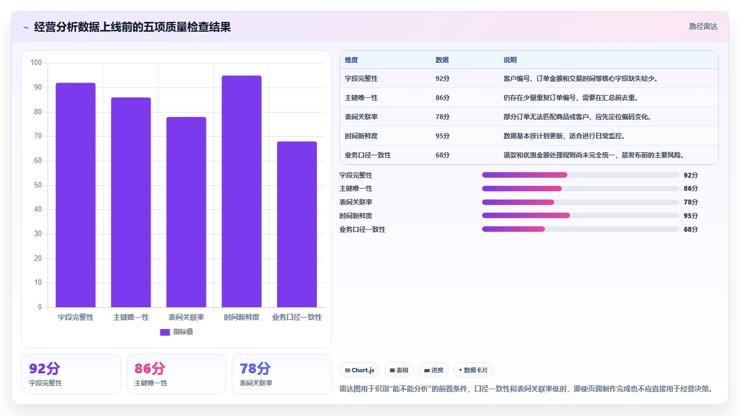Viewport: 740px width, 416px height.
Task: Click the page title 经营分析数据上线前的五项质量检查结果
Action: (x=132, y=27)
